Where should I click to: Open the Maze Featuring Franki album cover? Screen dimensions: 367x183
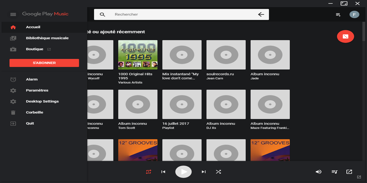coord(270,104)
